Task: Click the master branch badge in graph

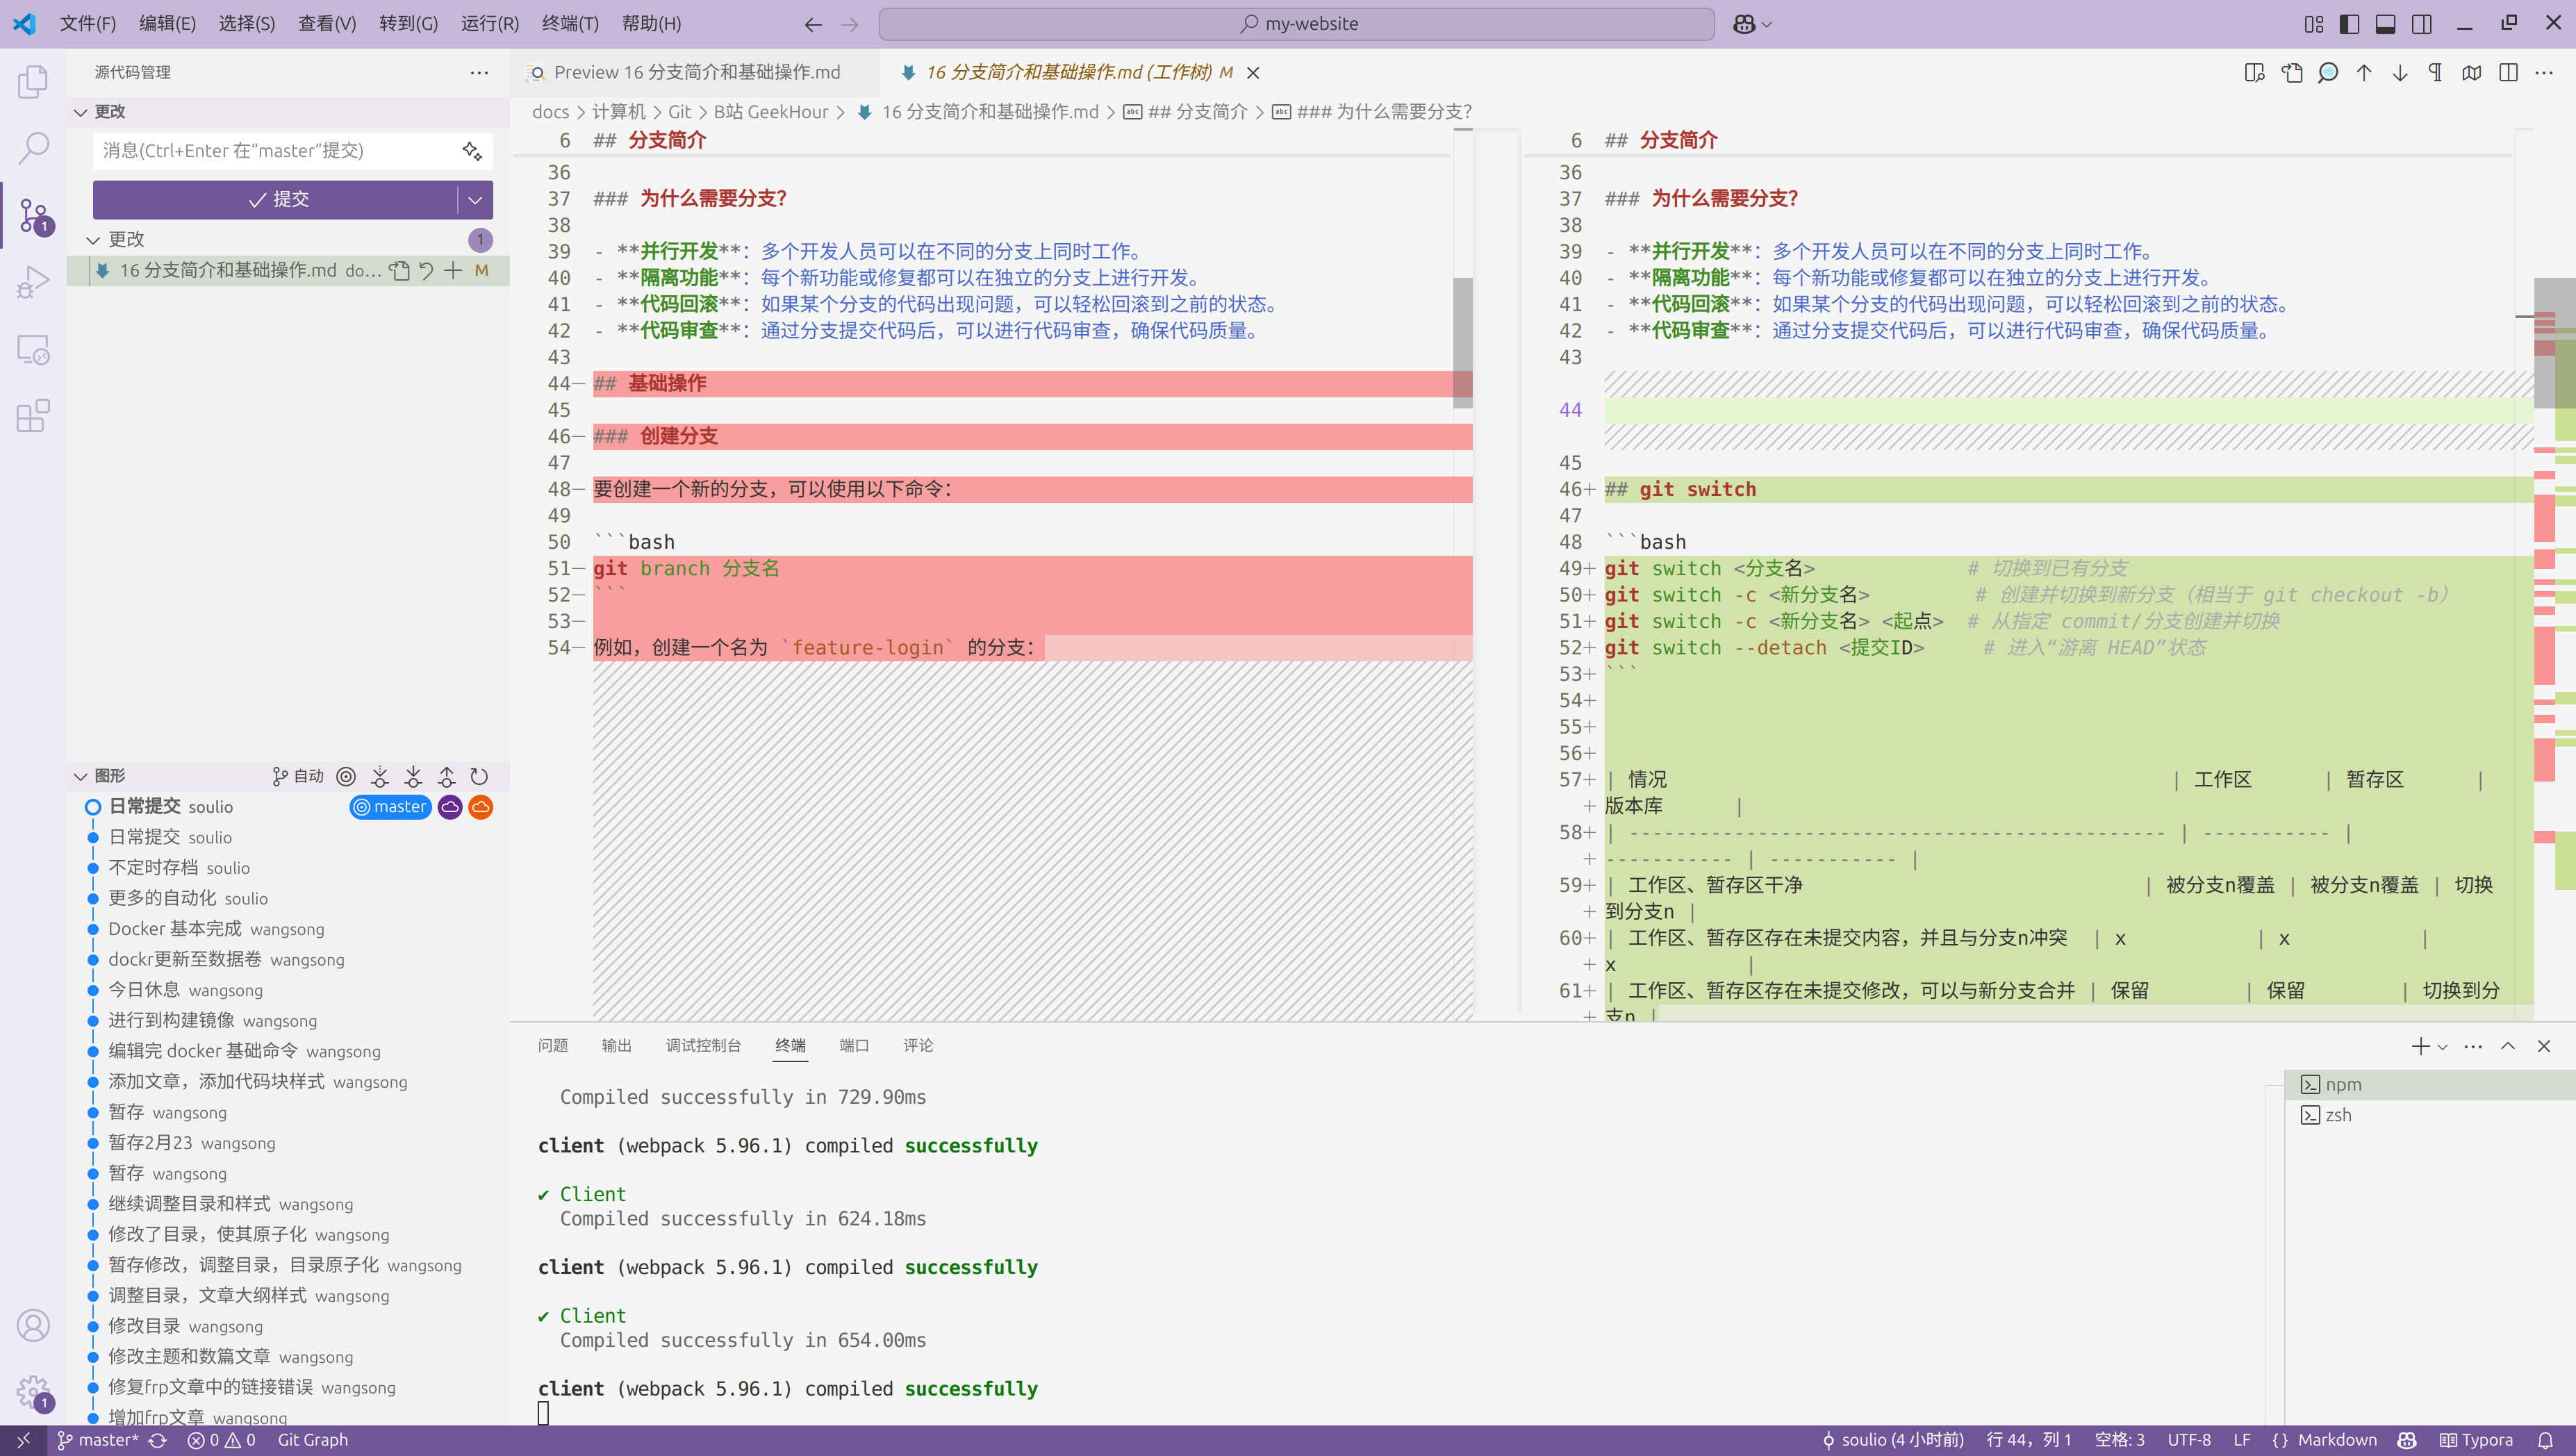Action: pos(390,807)
